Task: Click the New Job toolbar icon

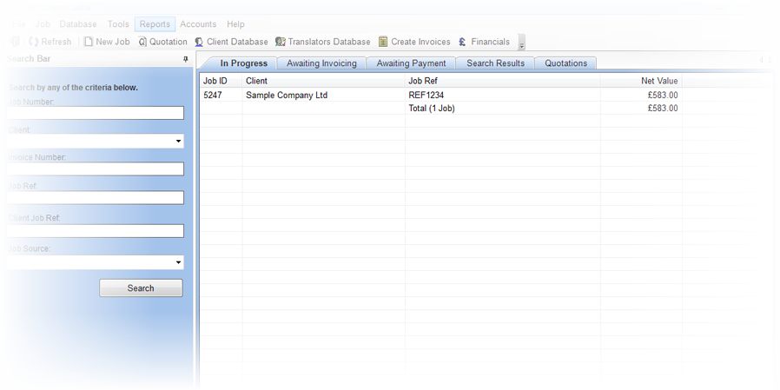Action: click(89, 42)
